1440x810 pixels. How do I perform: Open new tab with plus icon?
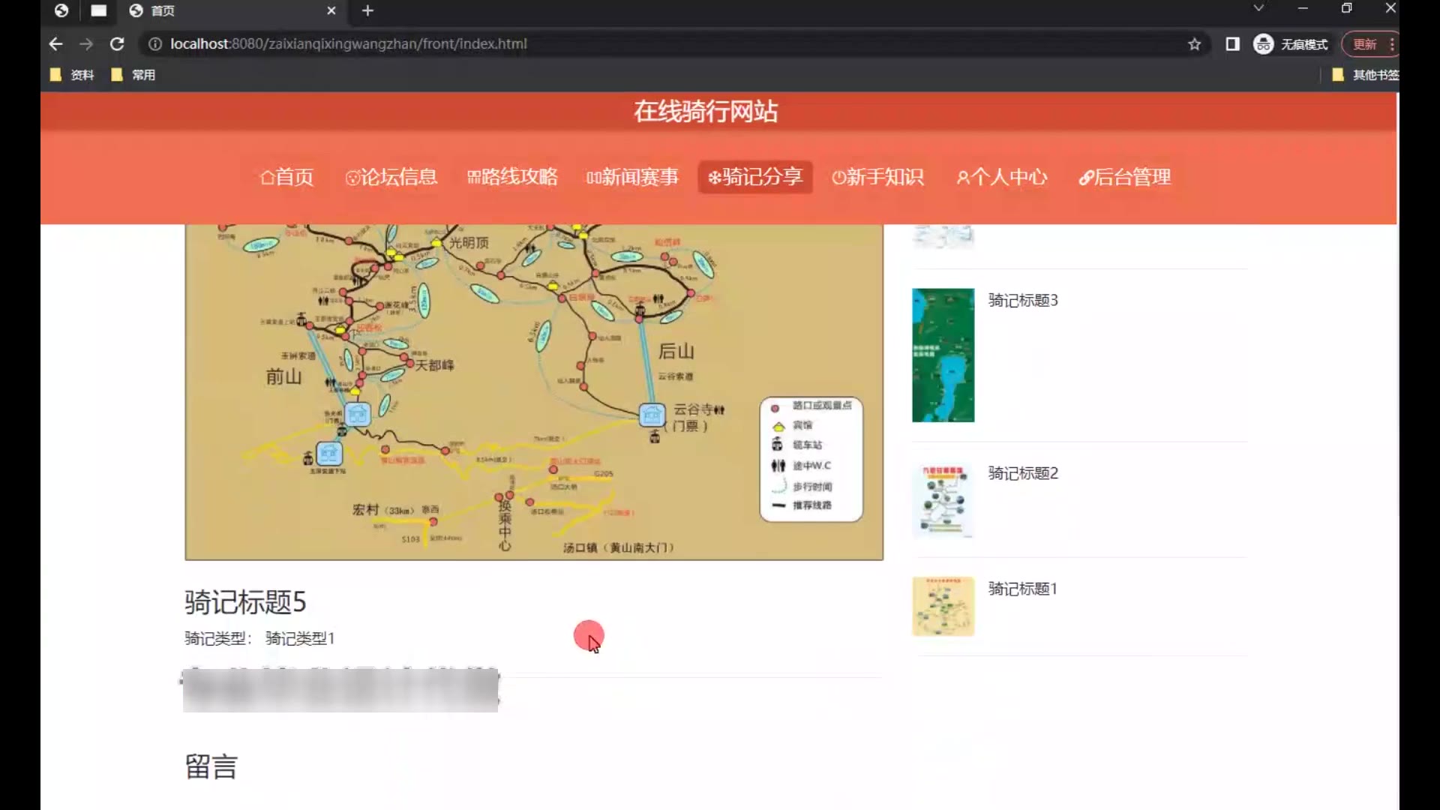(x=367, y=10)
